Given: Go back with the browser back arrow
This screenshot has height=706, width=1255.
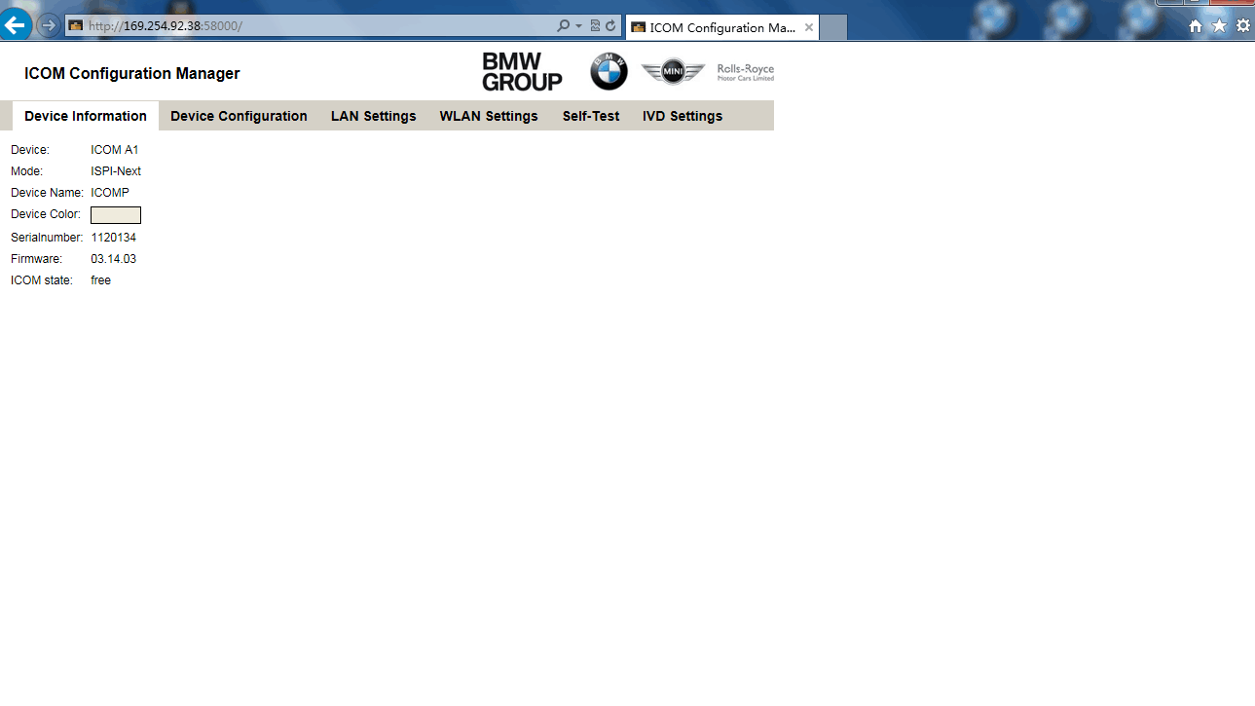Looking at the screenshot, I should coord(16,25).
